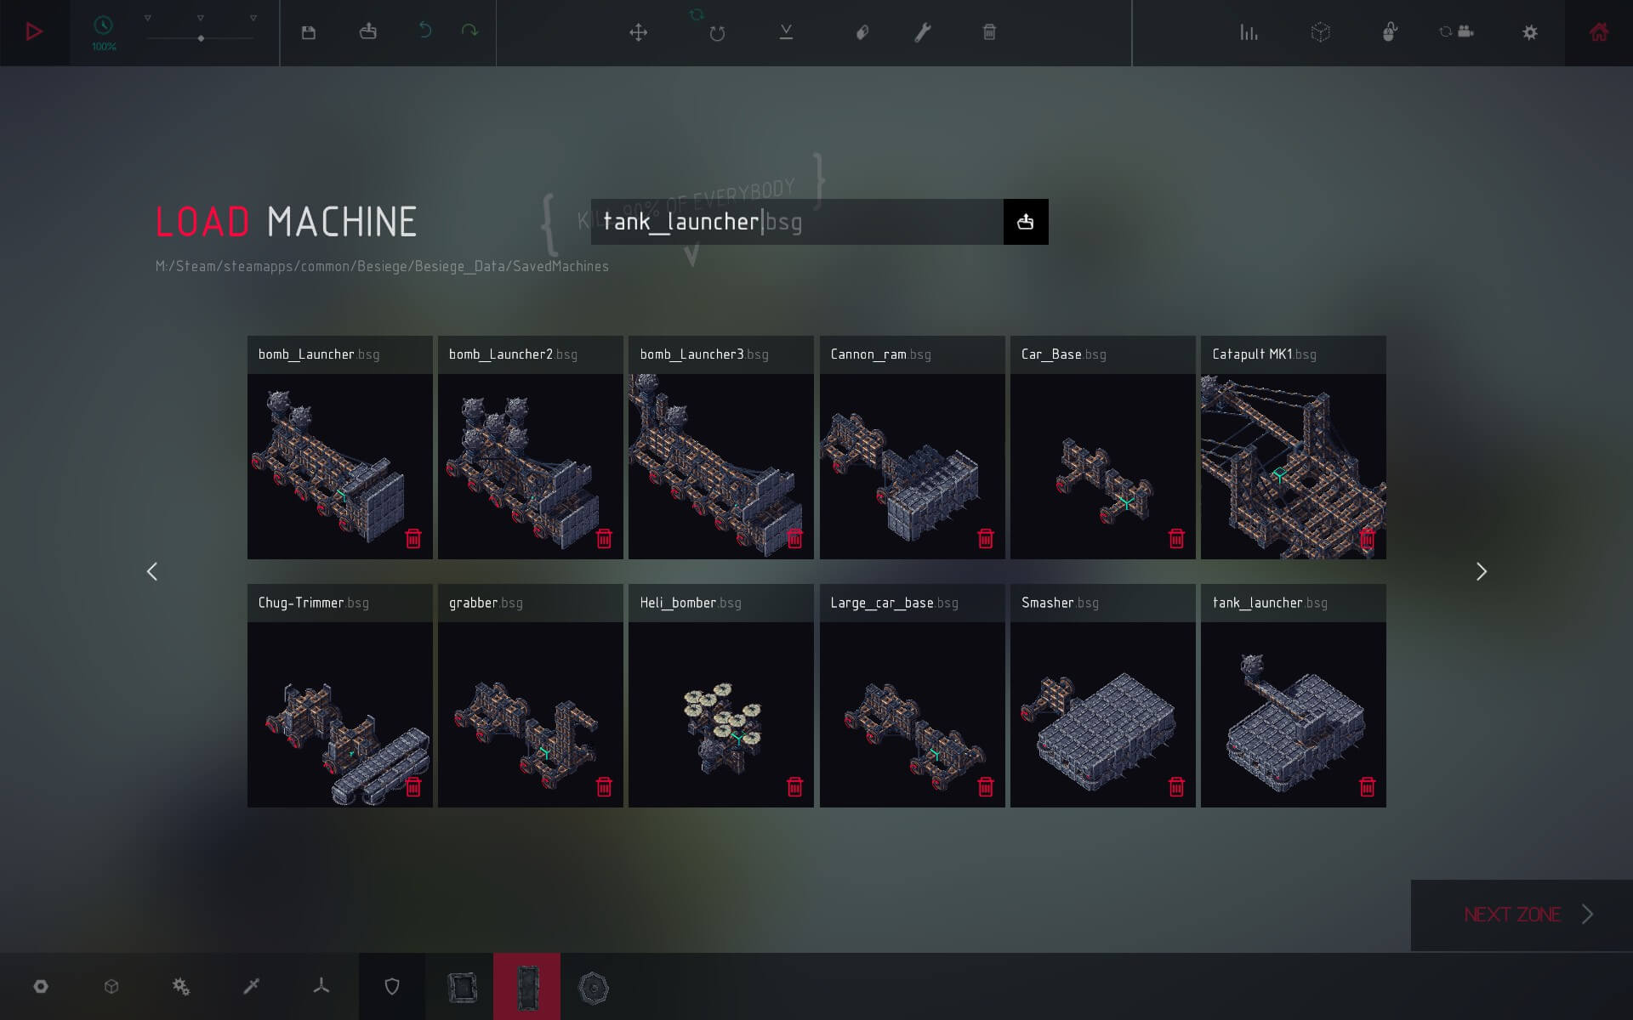Image resolution: width=1633 pixels, height=1020 pixels.
Task: Click the redo arrow icon
Action: pos(469,31)
